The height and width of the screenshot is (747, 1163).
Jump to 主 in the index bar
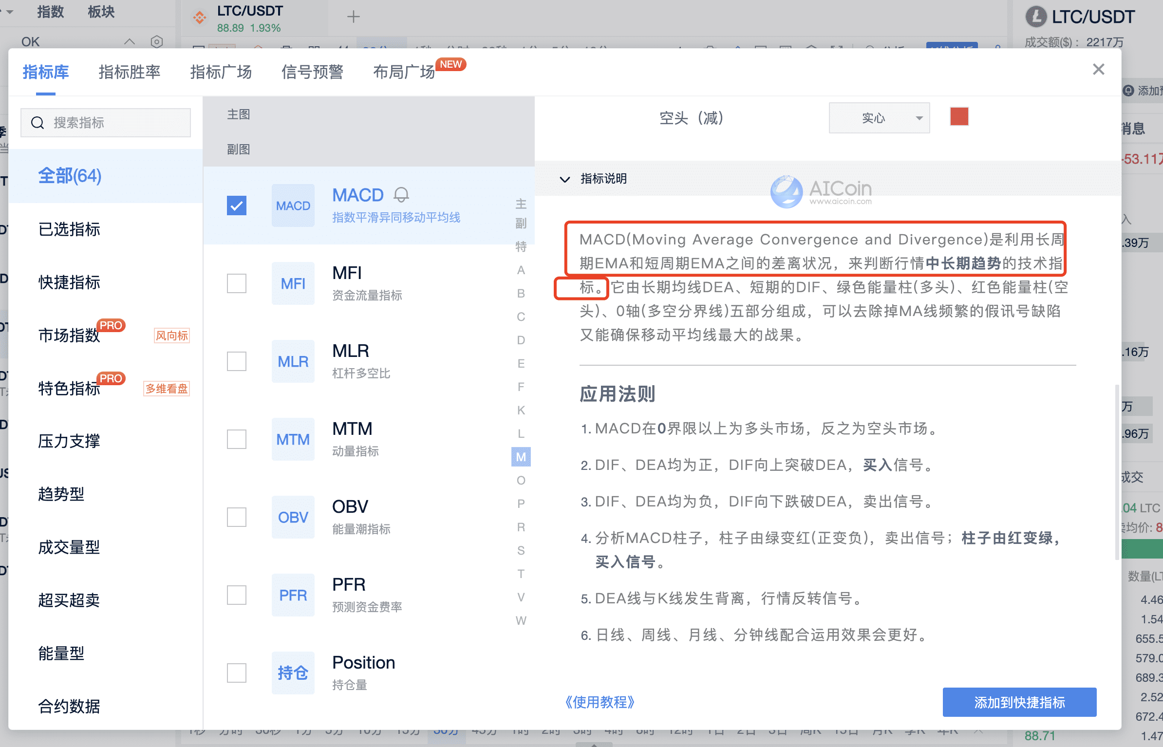coord(521,204)
